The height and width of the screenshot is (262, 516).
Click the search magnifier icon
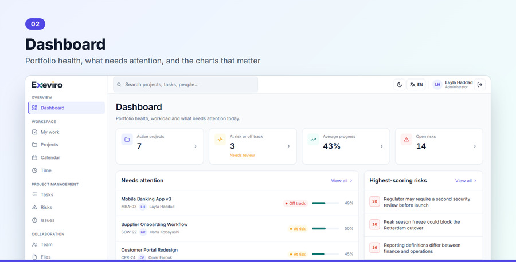(x=119, y=85)
